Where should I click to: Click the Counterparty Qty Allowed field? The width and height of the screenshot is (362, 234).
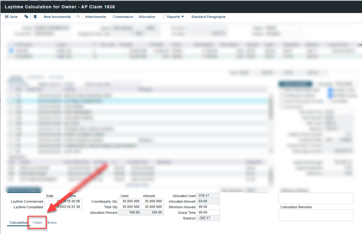(x=152, y=201)
